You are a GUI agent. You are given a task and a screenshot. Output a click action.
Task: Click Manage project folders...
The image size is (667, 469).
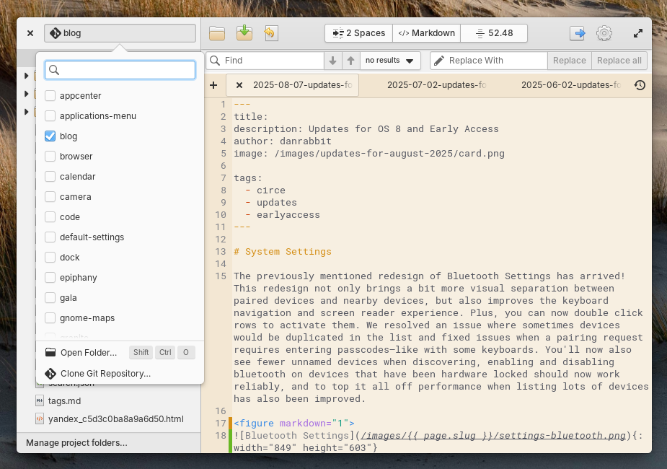click(76, 442)
